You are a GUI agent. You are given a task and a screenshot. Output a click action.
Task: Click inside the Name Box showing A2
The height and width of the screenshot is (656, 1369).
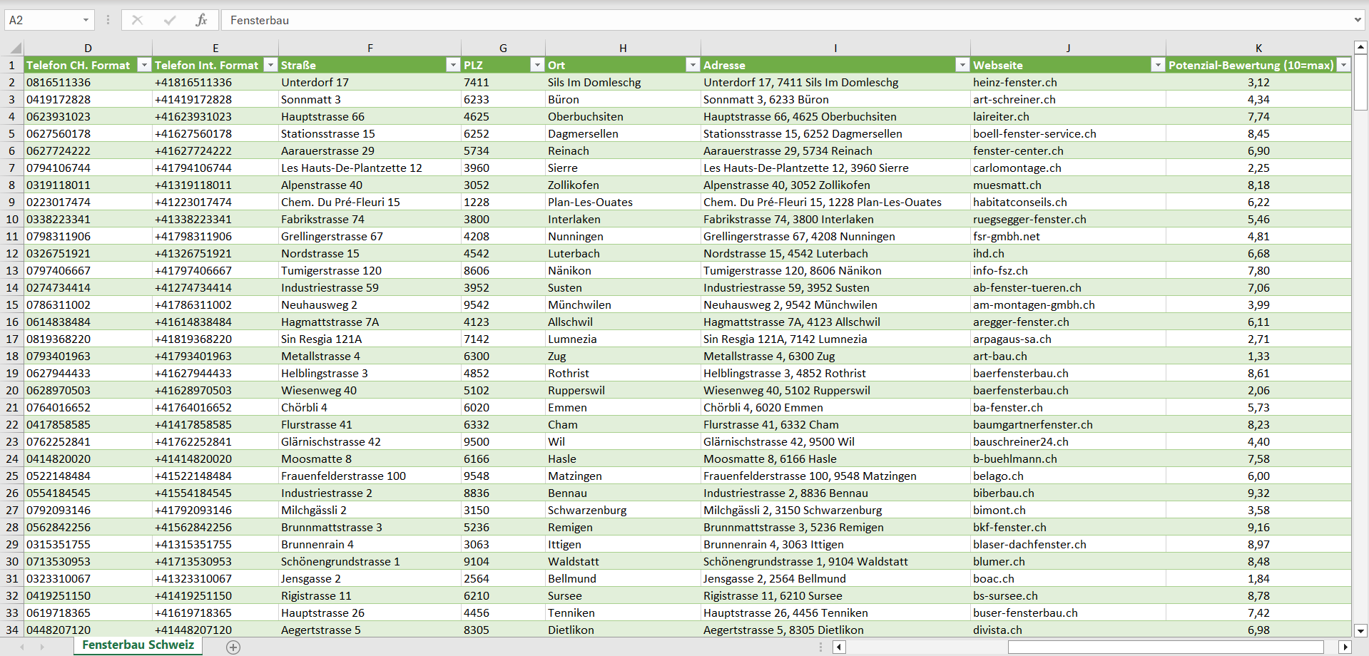coord(41,20)
